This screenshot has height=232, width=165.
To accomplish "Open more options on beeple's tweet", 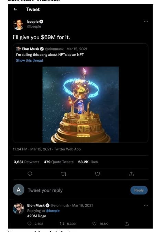I will coord(146,22).
